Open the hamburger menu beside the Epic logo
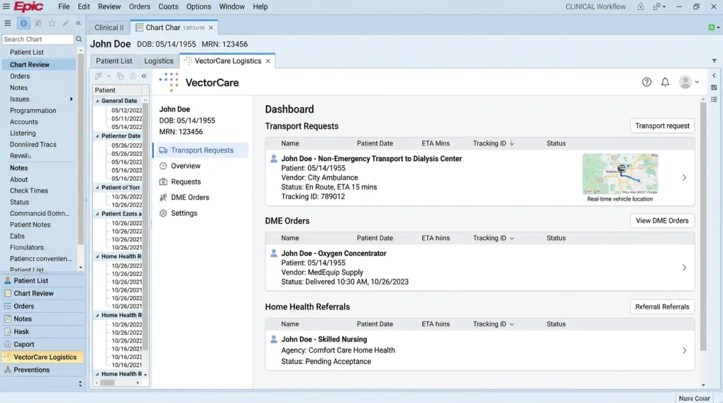Viewport: 723px width, 403px height. [6, 7]
